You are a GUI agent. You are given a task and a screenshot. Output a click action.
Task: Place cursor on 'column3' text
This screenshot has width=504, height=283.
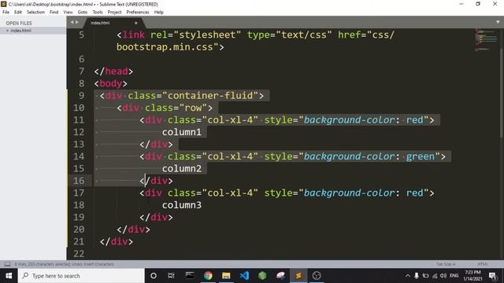182,205
